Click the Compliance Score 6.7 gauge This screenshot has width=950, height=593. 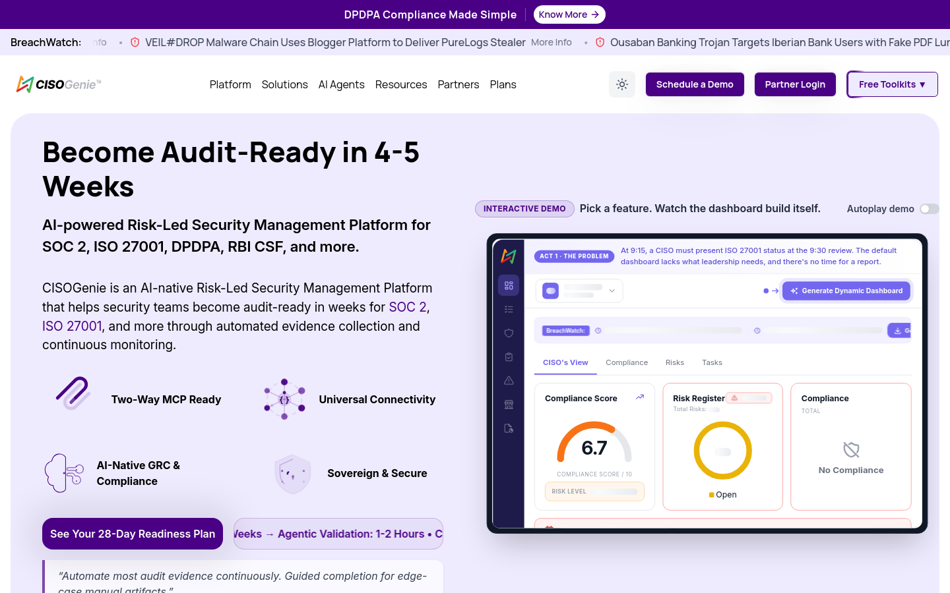pos(594,443)
